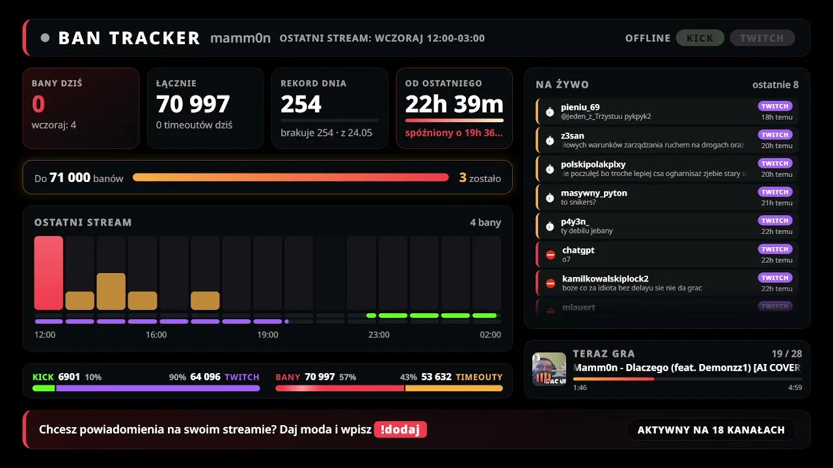Screen dimensions: 833x468
Task: Click the progress bar toward 71 000 bans
Action: coord(291,177)
